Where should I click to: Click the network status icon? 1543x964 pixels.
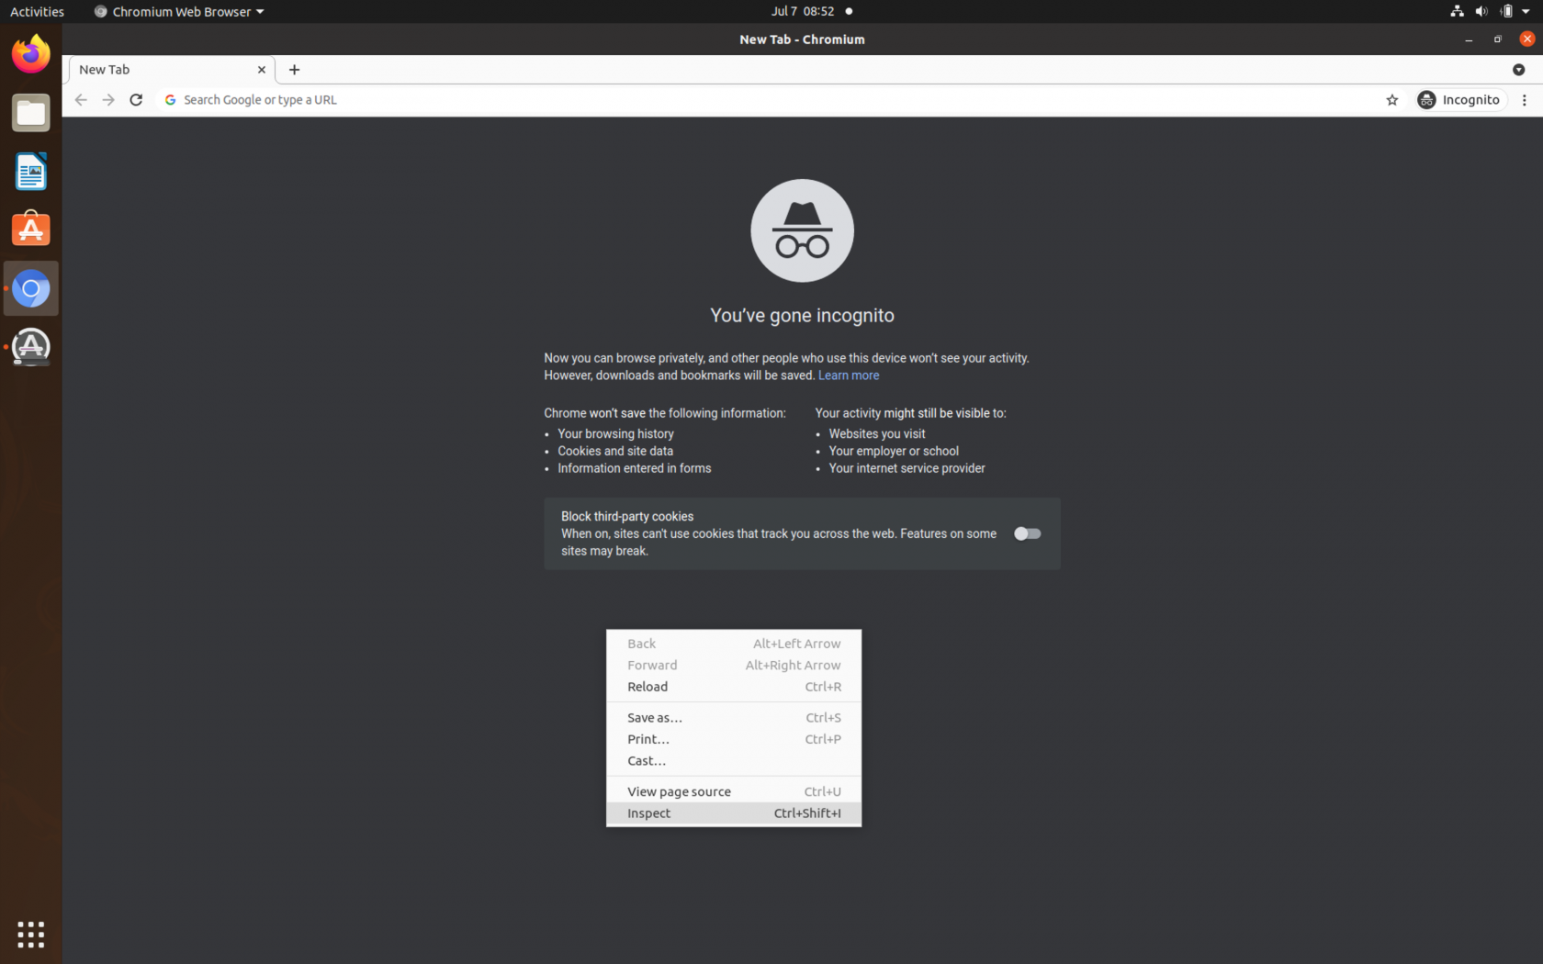click(x=1457, y=11)
